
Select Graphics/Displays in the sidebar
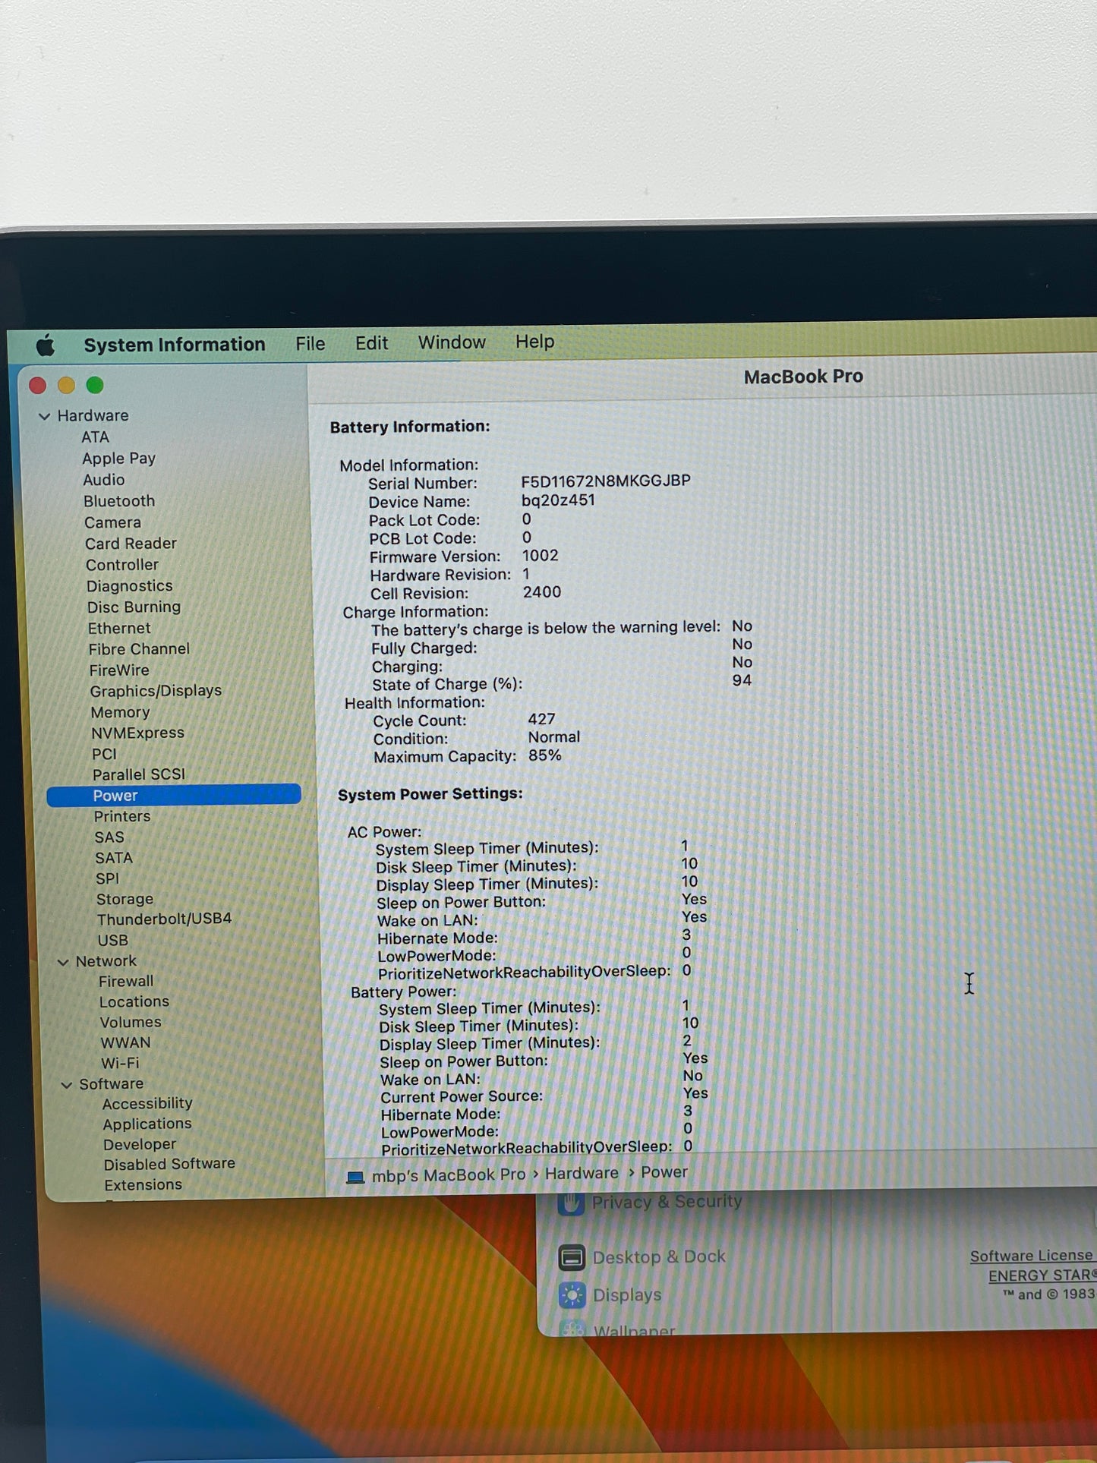156,691
